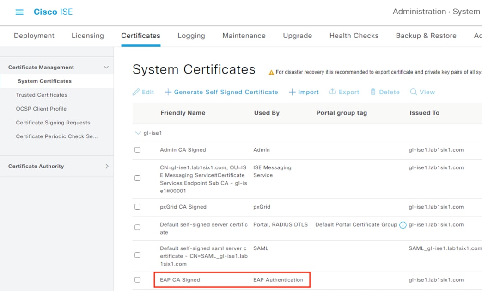The image size is (482, 291).
Task: Sort by the Used By column header
Action: tap(267, 113)
